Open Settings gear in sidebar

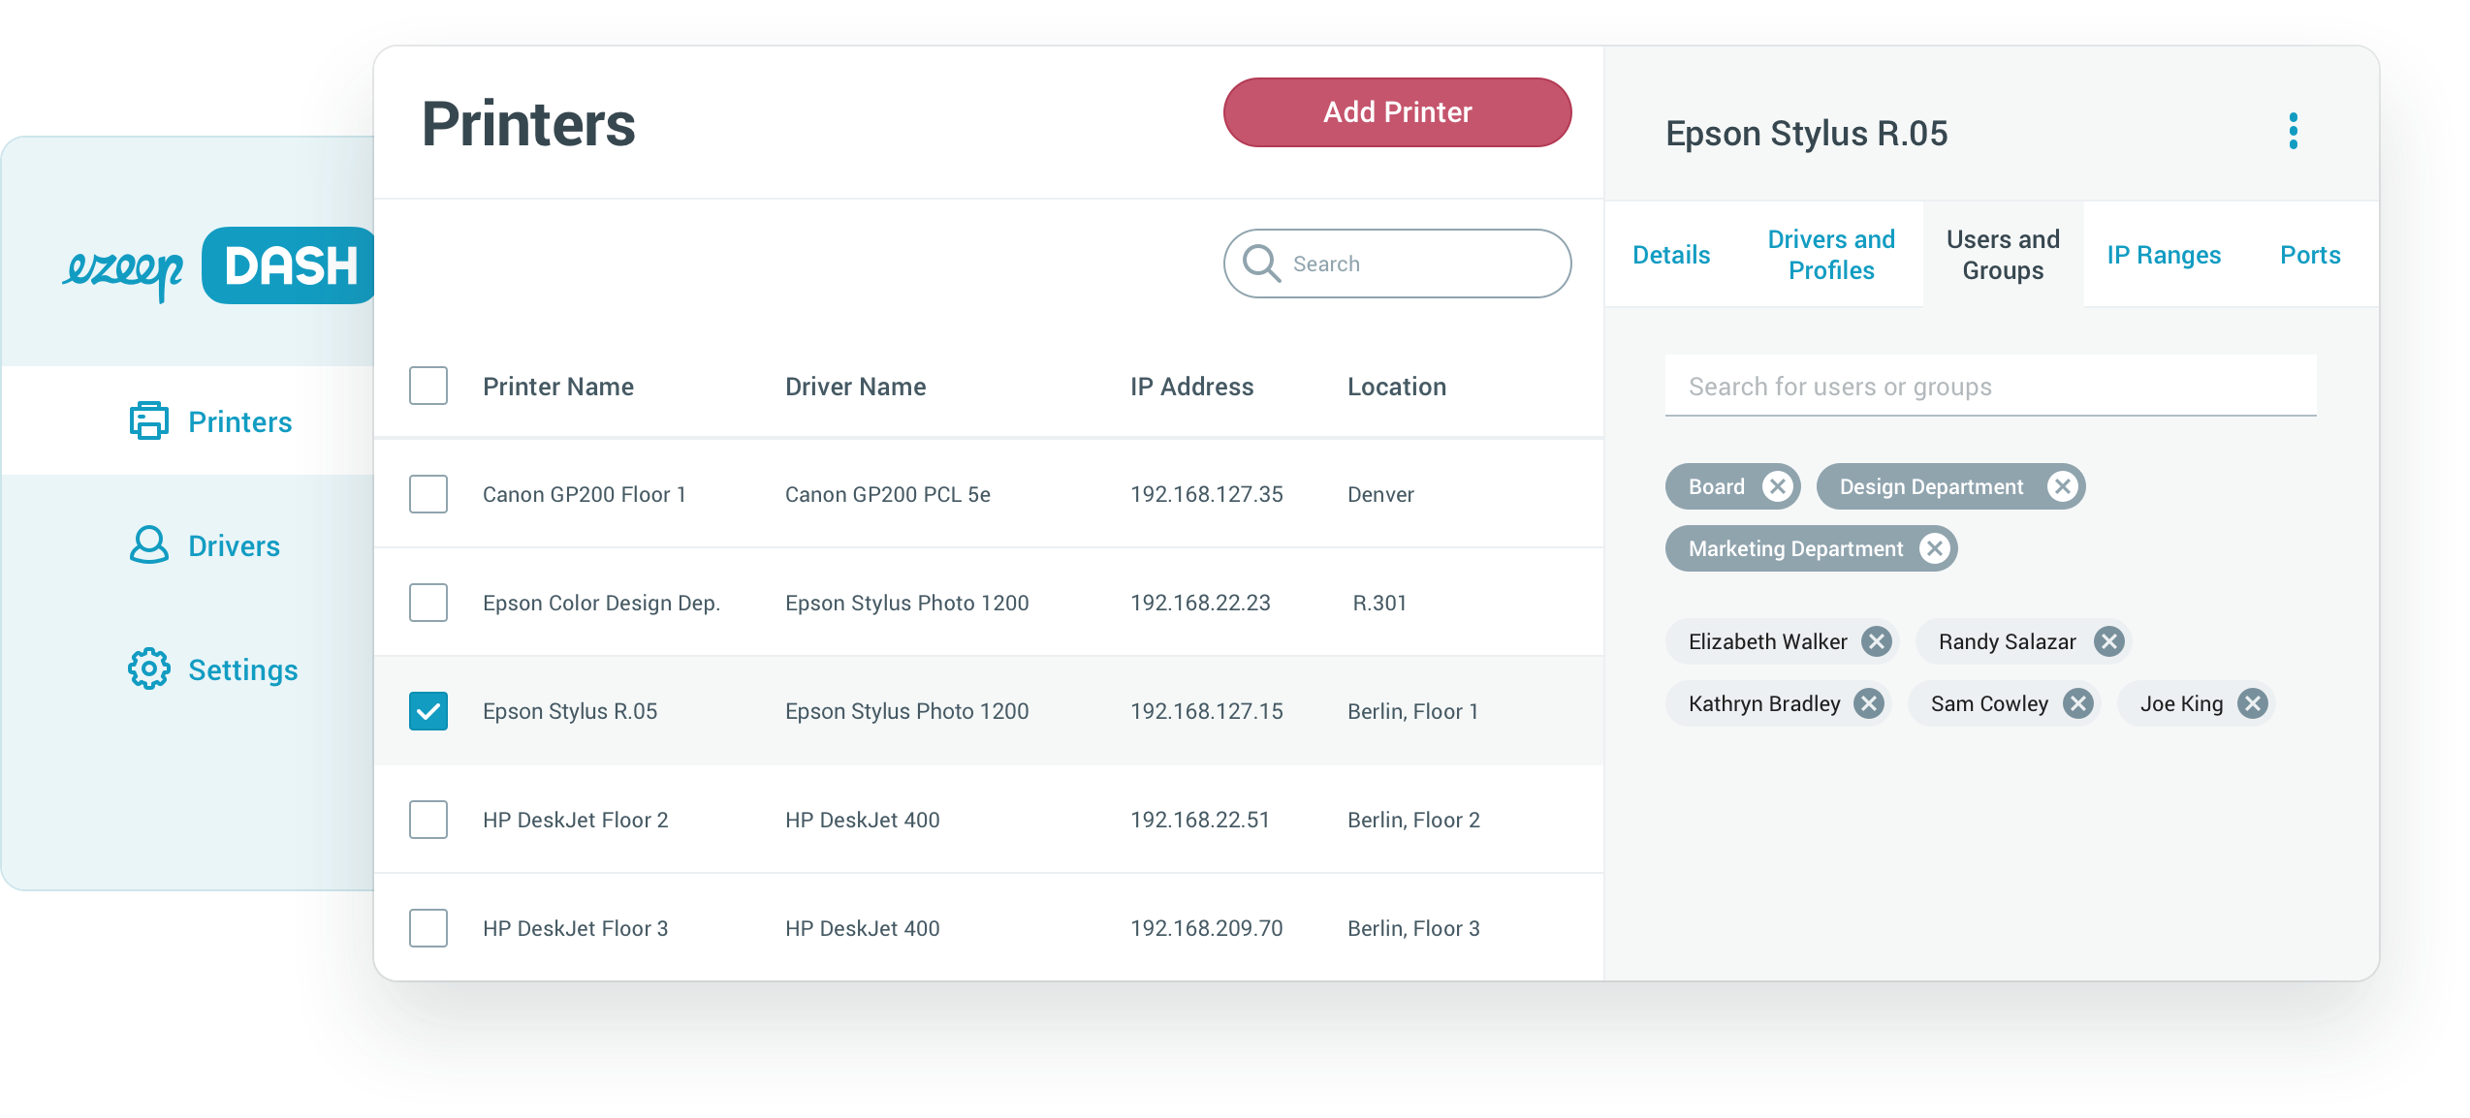149,669
